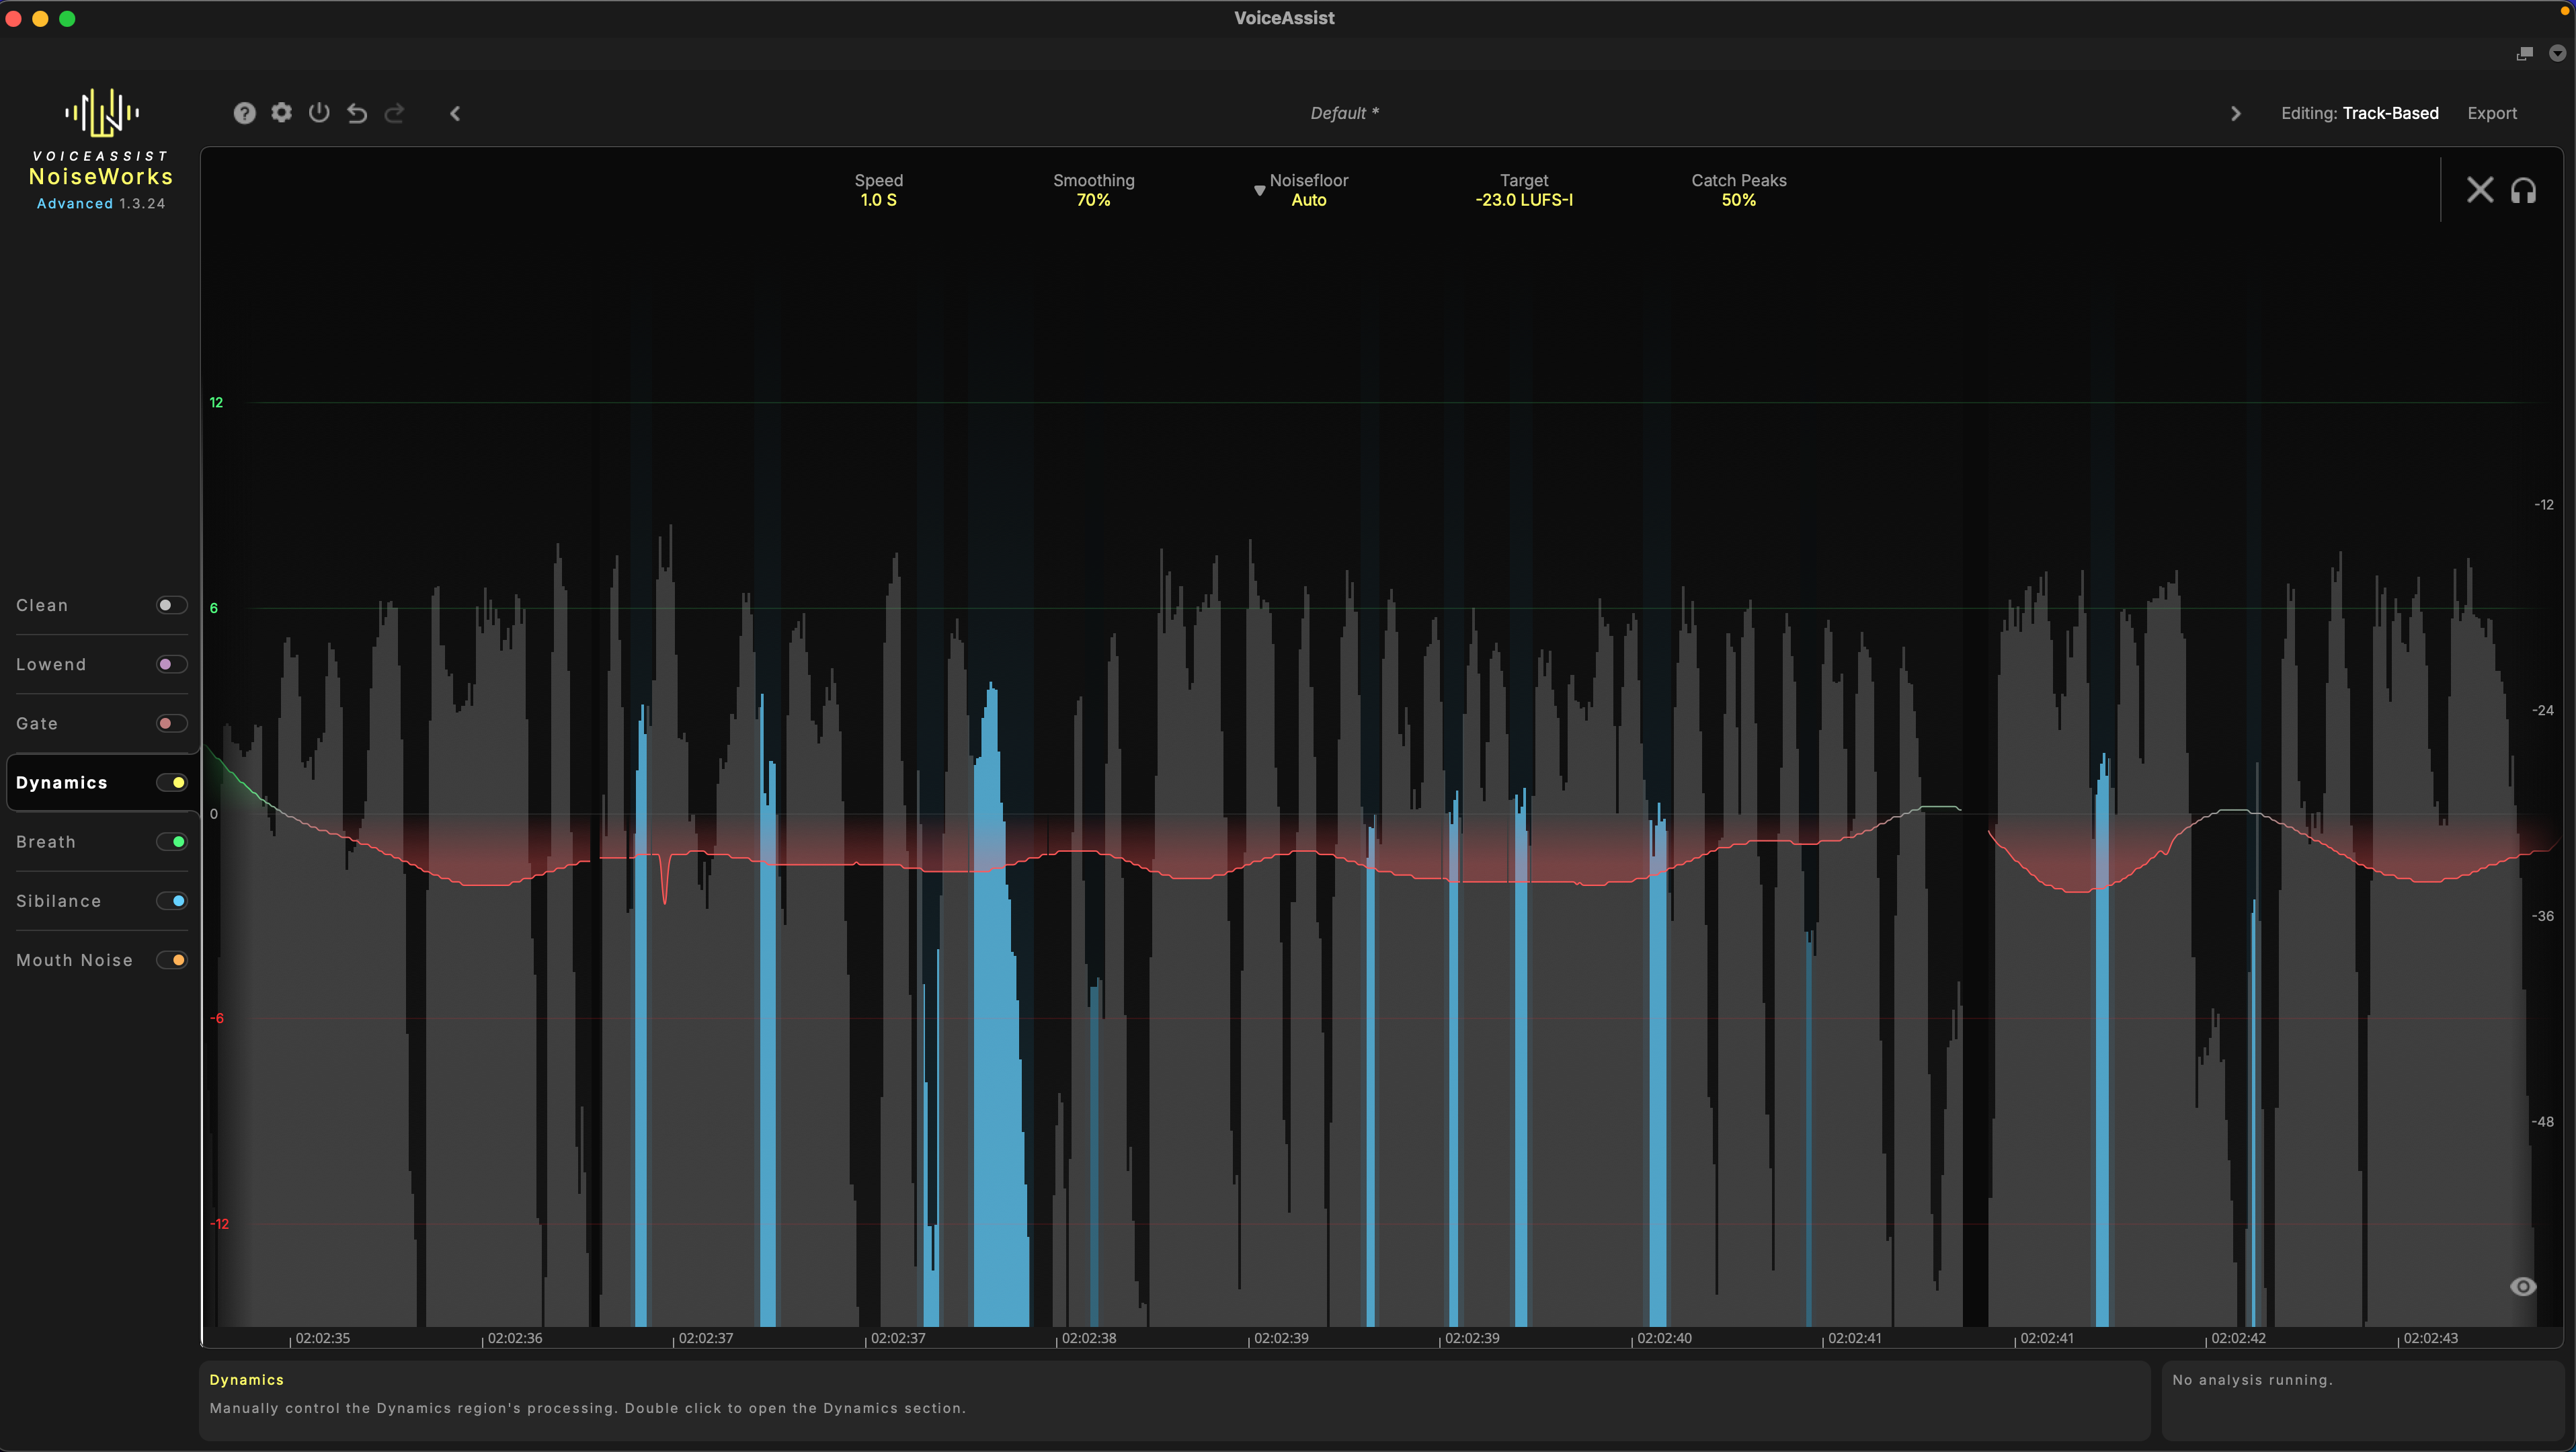The width and height of the screenshot is (2576, 1452).
Task: Enable the Clean toggle
Action: pos(171,605)
